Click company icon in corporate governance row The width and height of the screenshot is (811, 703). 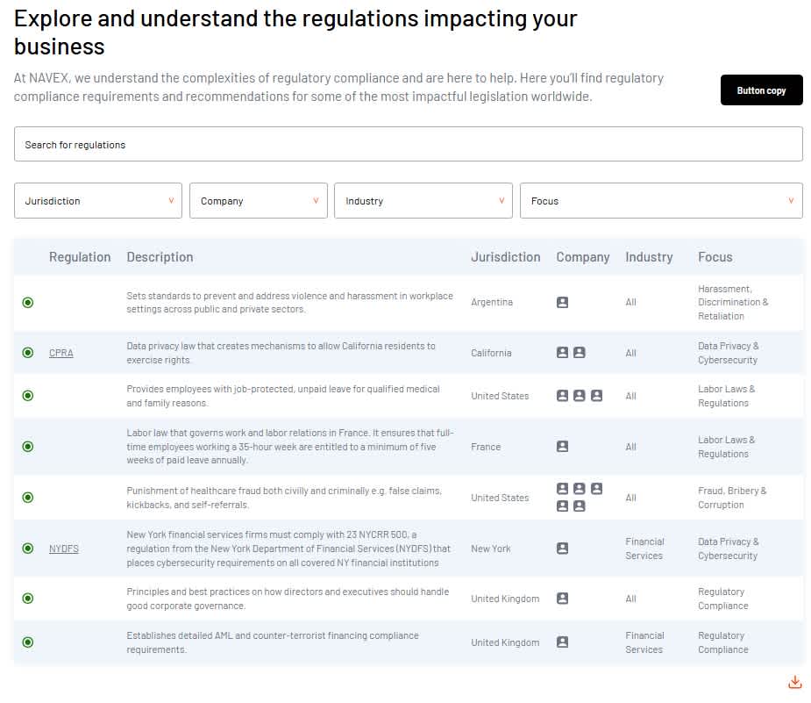[562, 599]
